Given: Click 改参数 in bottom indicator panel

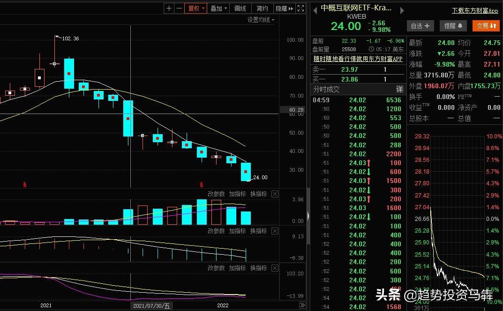Looking at the screenshot, I should [216, 268].
